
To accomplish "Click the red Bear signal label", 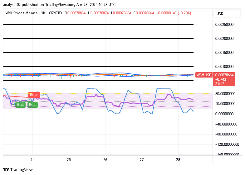I will [34, 95].
